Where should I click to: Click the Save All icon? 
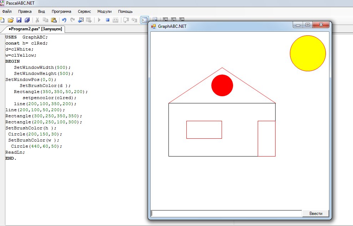27,20
